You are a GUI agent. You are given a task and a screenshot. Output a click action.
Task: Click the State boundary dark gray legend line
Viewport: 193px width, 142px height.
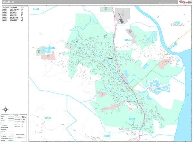coord(11,119)
